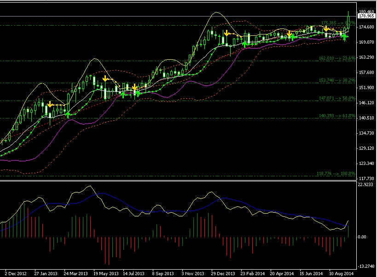Click the 8 Sep 2013 date label
This screenshot has width=377, height=277.
pyautogui.click(x=163, y=273)
